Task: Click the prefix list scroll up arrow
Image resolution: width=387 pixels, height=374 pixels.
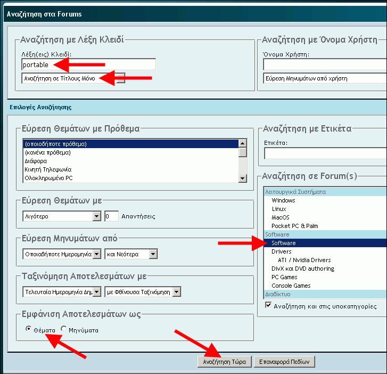Action: pos(243,143)
